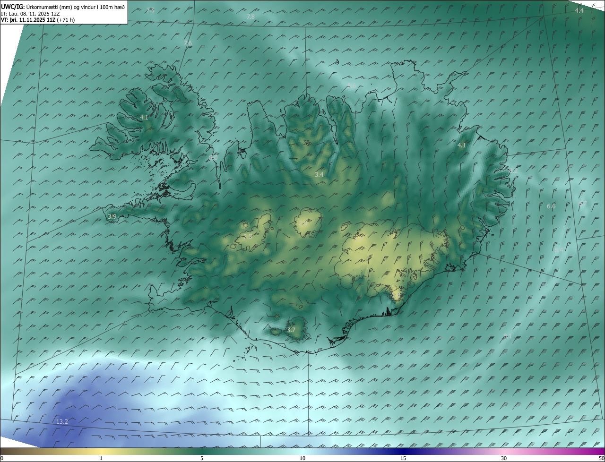Click the 3.4 value in north-central Iceland
This screenshot has width=605, height=462.
tap(319, 174)
